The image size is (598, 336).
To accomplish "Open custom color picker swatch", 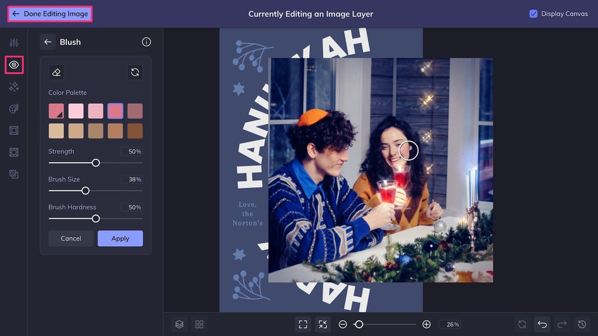I will tap(56, 111).
